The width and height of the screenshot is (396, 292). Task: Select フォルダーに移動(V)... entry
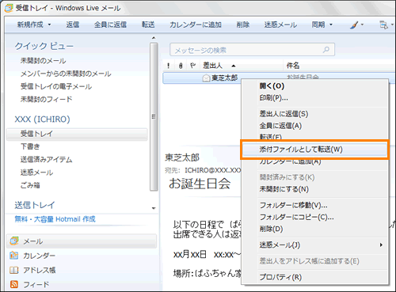pyautogui.click(x=293, y=205)
